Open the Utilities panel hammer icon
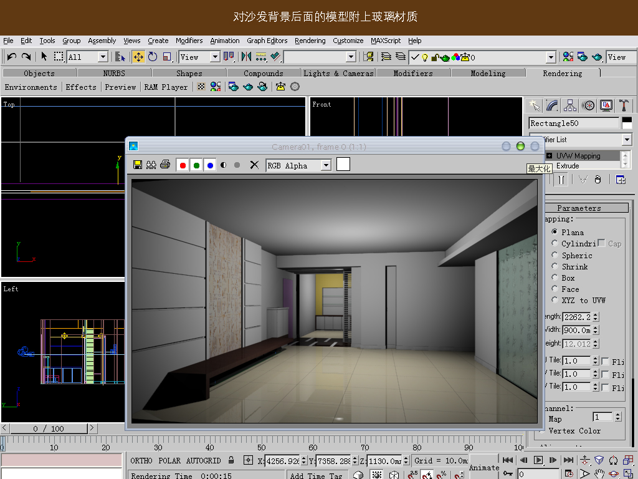This screenshot has width=638, height=479. pos(624,105)
